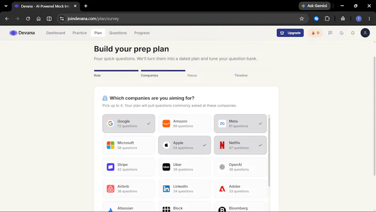Screen dimensions: 376x212
Task: Click the Devana logo icon
Action: (x=13, y=33)
